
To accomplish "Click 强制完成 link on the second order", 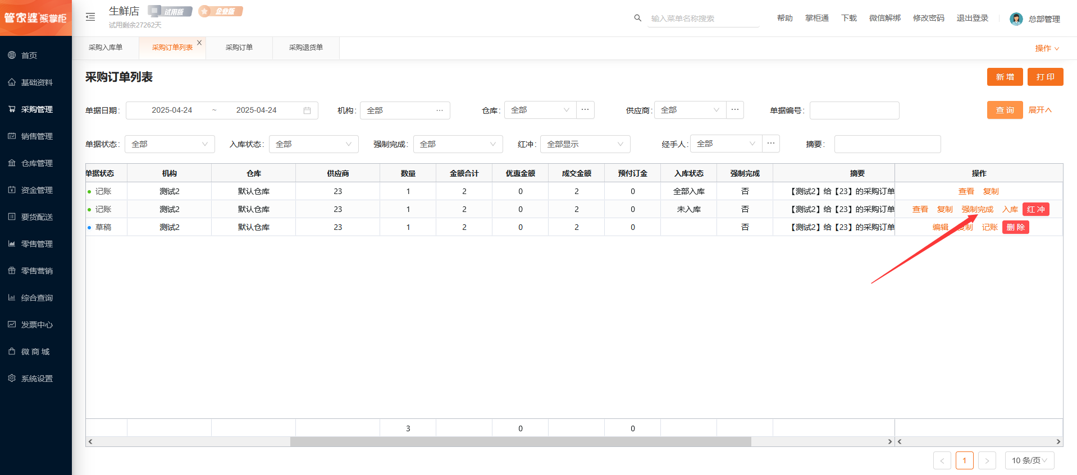I will 977,209.
